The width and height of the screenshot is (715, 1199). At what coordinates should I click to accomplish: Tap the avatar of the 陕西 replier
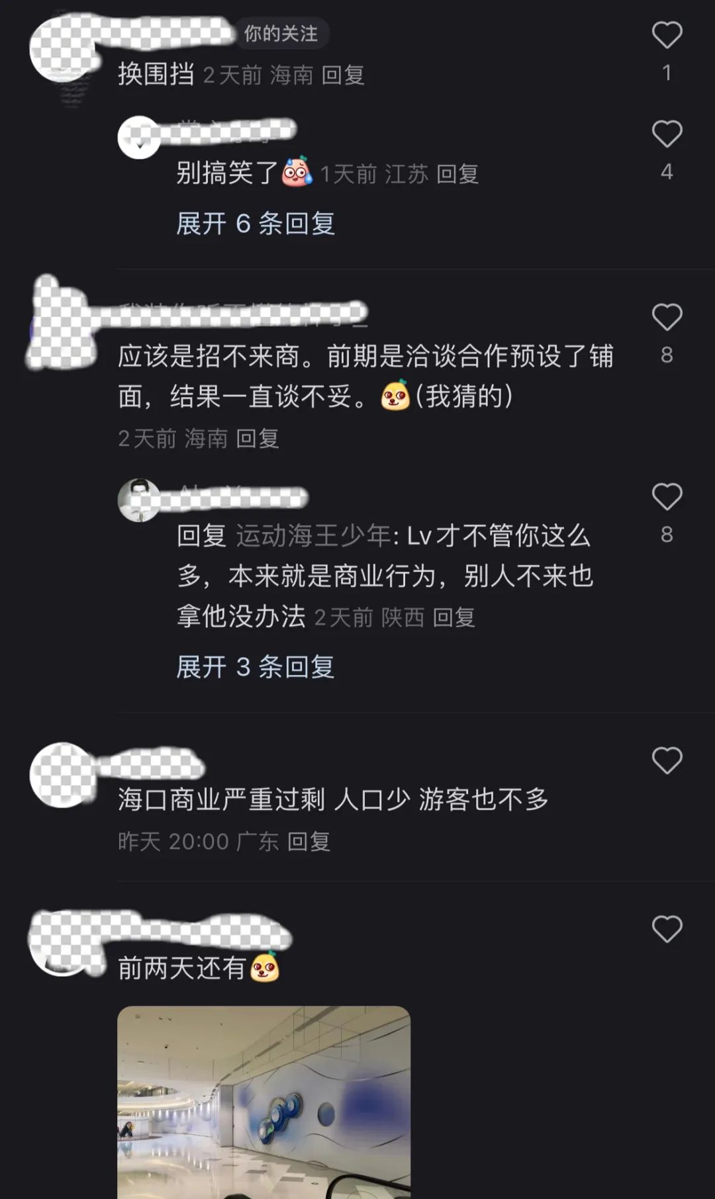tap(139, 500)
